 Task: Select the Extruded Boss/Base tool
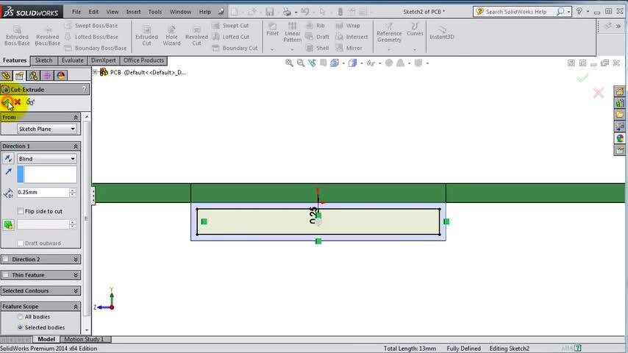(x=17, y=35)
